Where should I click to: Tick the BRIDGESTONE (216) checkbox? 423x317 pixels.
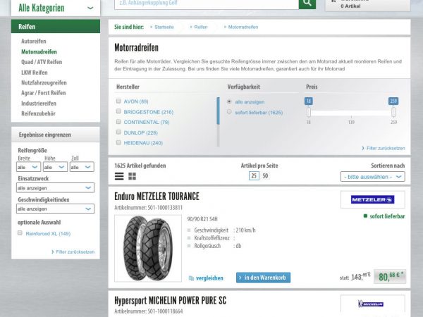[x=118, y=111]
